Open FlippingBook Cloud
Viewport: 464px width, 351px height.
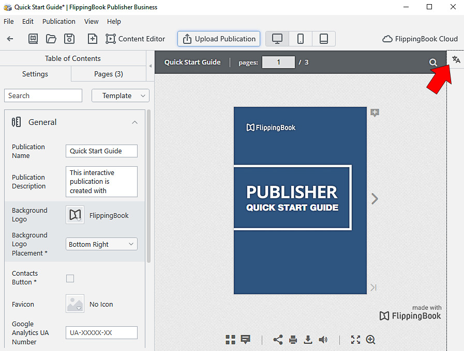420,39
